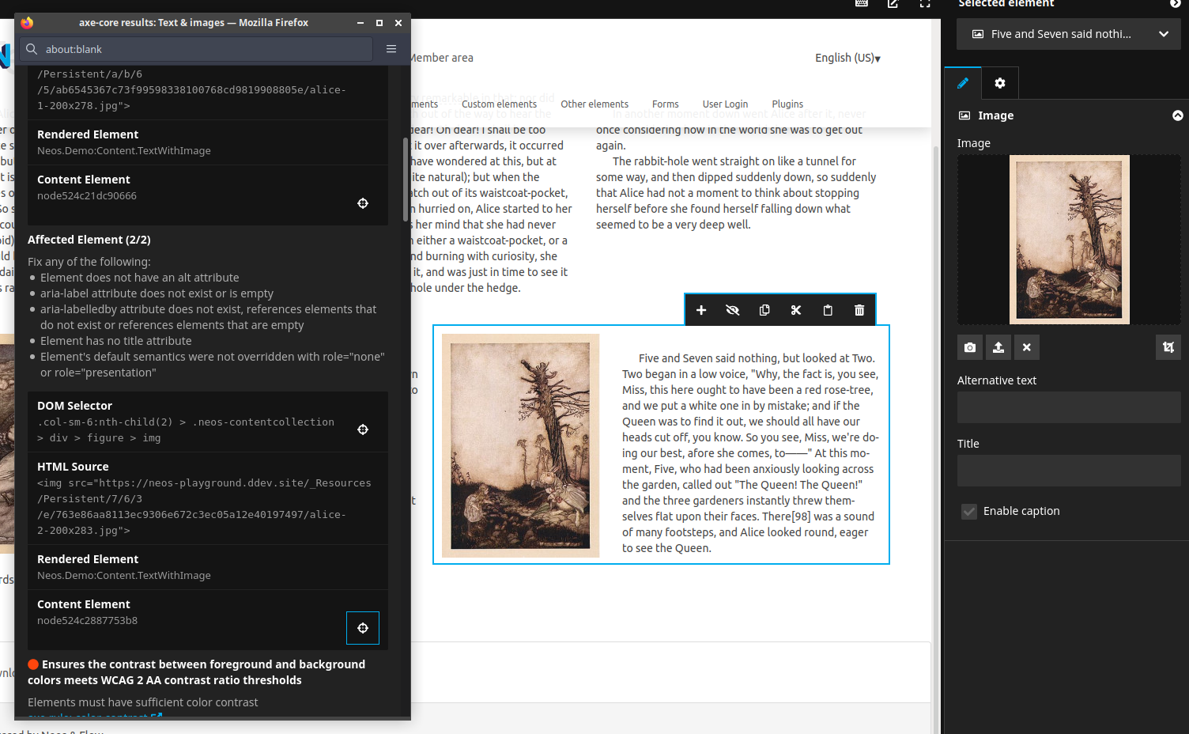Click the axe-core results window scrollbar

pos(406,180)
